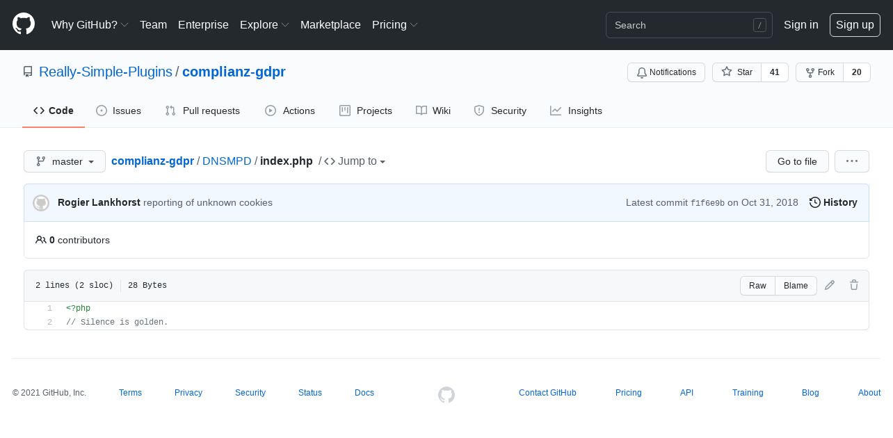Screen dimensions: 893x438
Task: Open the Insights tab
Action: click(x=576, y=111)
